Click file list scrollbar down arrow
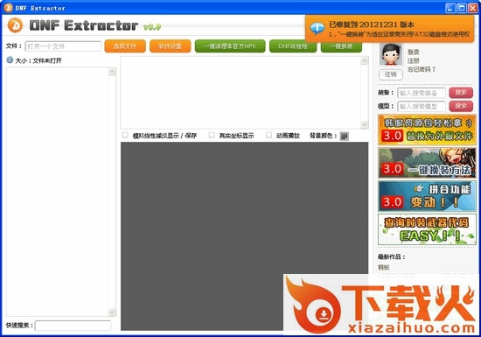Image resolution: width=481 pixels, height=337 pixels. [x=112, y=312]
